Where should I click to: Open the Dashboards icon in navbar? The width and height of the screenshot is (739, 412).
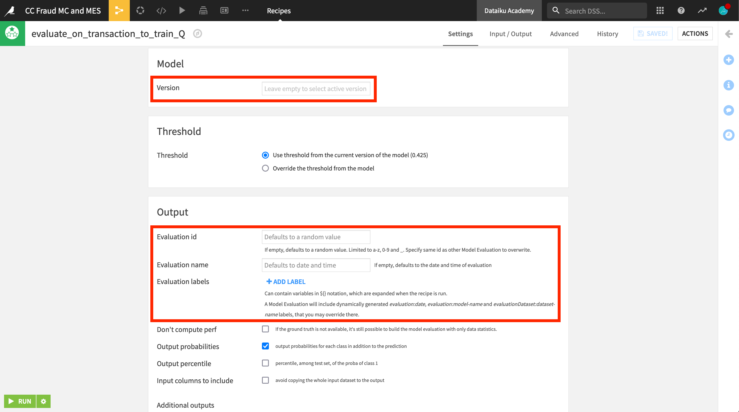pos(224,11)
